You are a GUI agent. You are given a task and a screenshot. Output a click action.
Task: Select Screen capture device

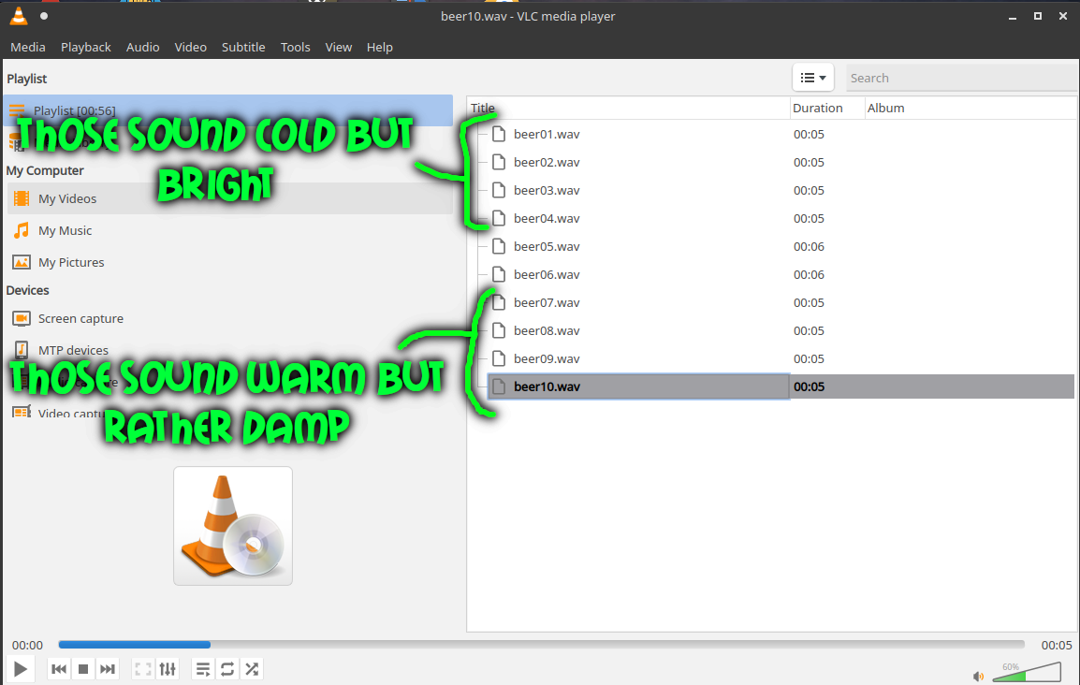(x=229, y=319)
